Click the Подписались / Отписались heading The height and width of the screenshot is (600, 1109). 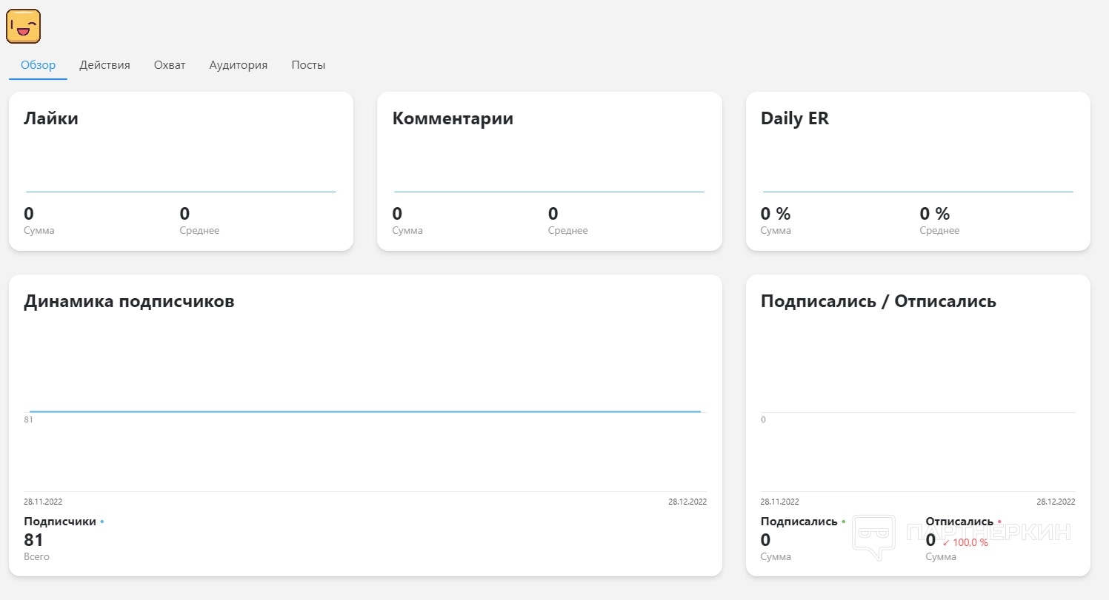878,301
